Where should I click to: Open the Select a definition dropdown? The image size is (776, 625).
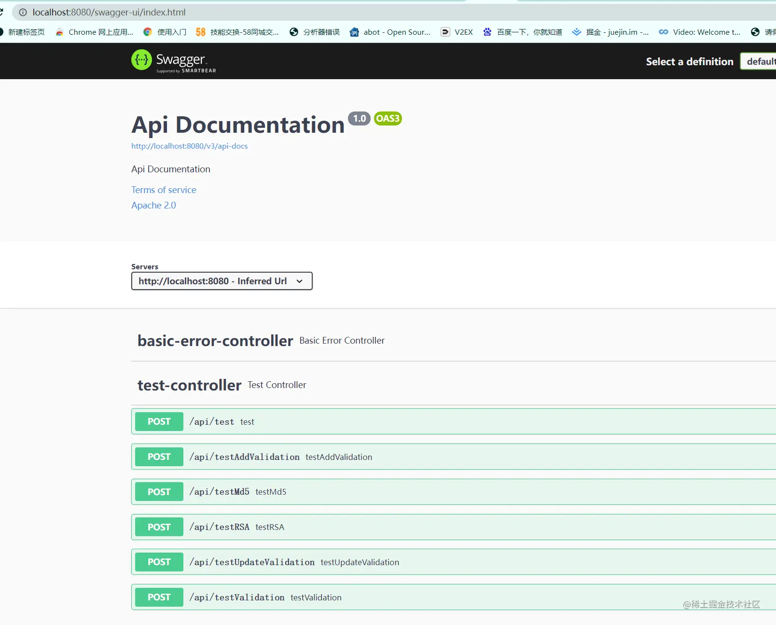click(758, 61)
